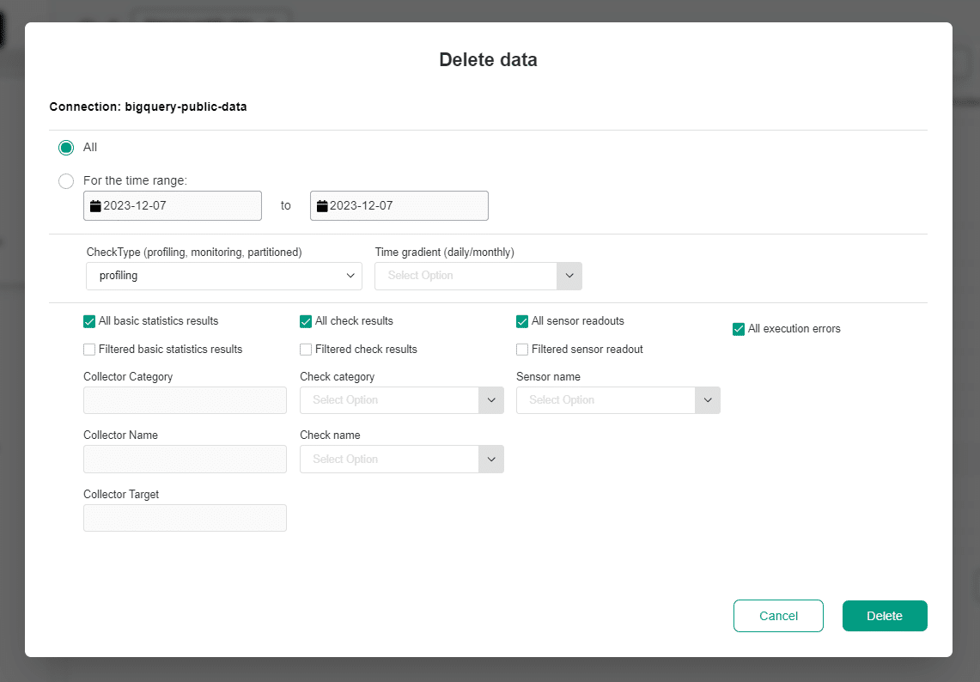Image resolution: width=980 pixels, height=682 pixels.
Task: Click the CheckType dropdown chevron
Action: click(350, 276)
